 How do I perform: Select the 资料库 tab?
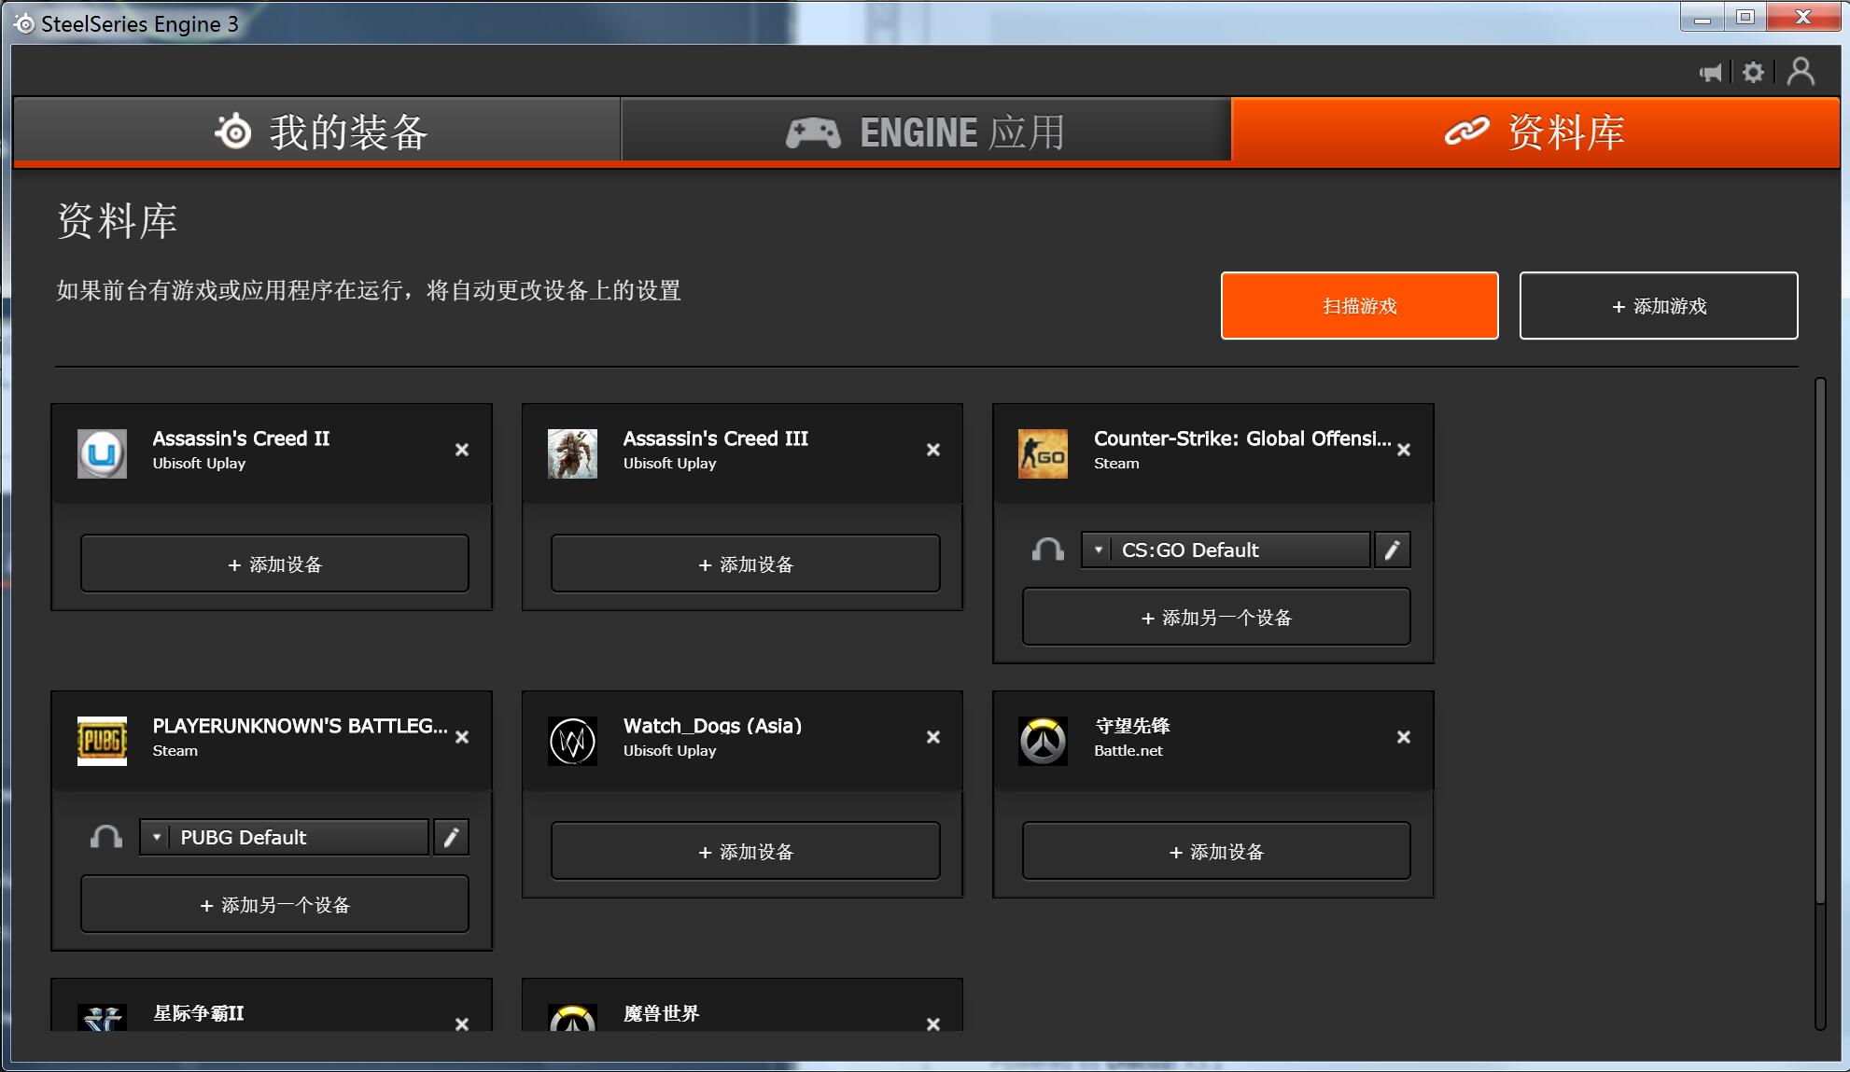pos(1535,132)
